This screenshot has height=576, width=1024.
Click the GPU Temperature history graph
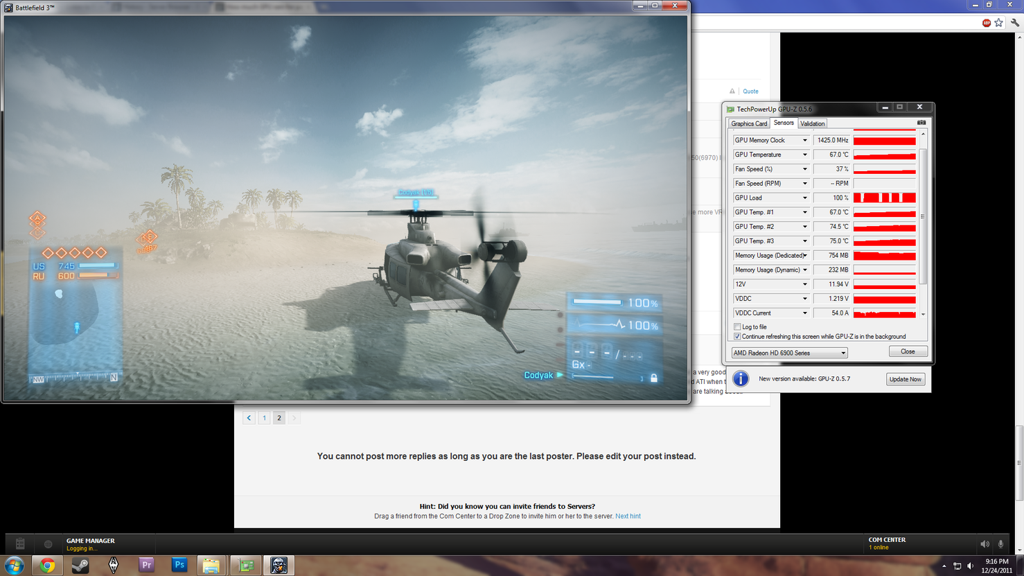[885, 155]
